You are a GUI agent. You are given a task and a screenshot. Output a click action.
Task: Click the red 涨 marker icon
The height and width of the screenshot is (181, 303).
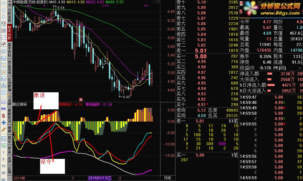(81, 99)
